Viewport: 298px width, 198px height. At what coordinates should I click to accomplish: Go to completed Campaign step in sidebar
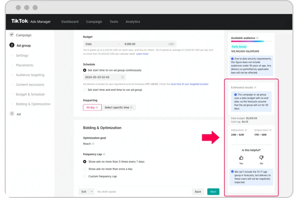(x=23, y=35)
